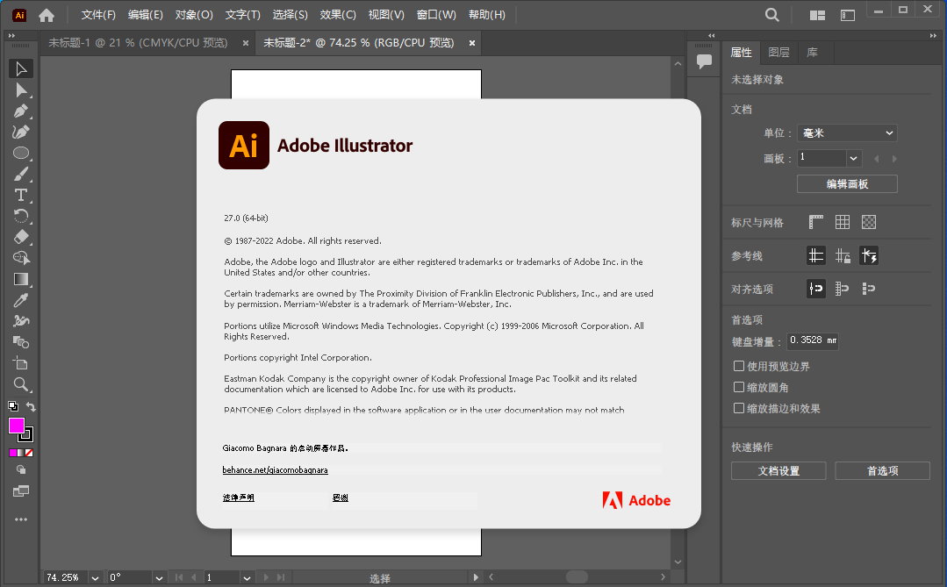The image size is (947, 587).
Task: Select the Pen tool in the toolbar
Action: coord(21,111)
